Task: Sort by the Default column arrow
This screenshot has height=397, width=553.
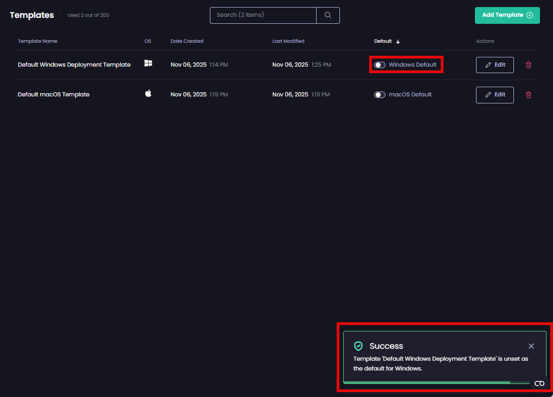Action: click(398, 41)
